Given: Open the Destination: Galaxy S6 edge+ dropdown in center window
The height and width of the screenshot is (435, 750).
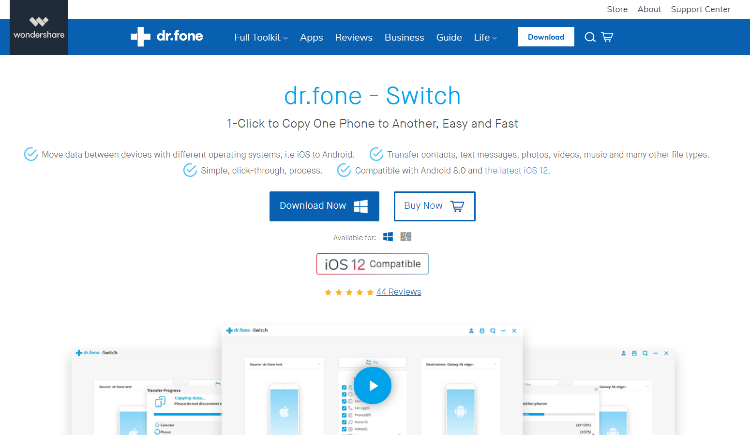Looking at the screenshot, I should coord(461,364).
